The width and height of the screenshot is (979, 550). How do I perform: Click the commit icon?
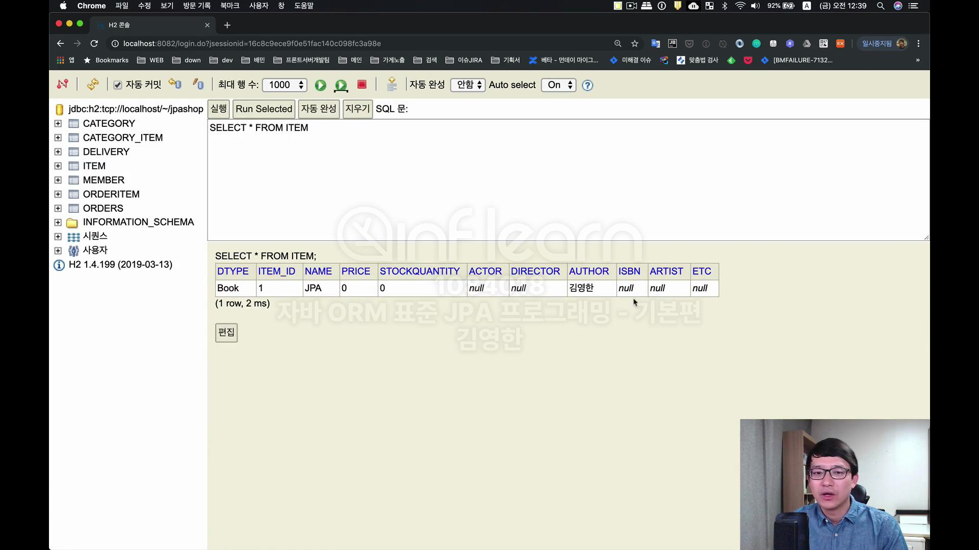coord(198,84)
